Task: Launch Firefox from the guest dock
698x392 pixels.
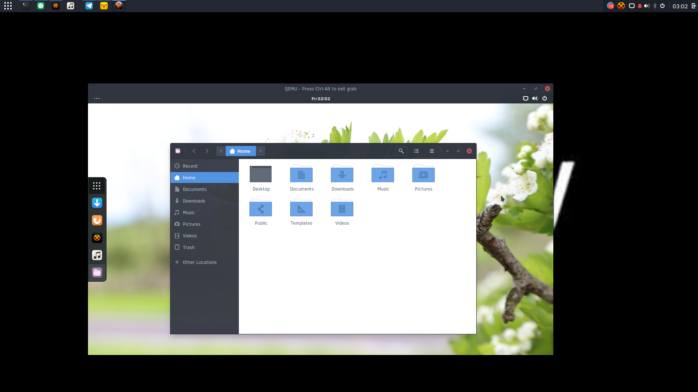Action: pos(97,220)
